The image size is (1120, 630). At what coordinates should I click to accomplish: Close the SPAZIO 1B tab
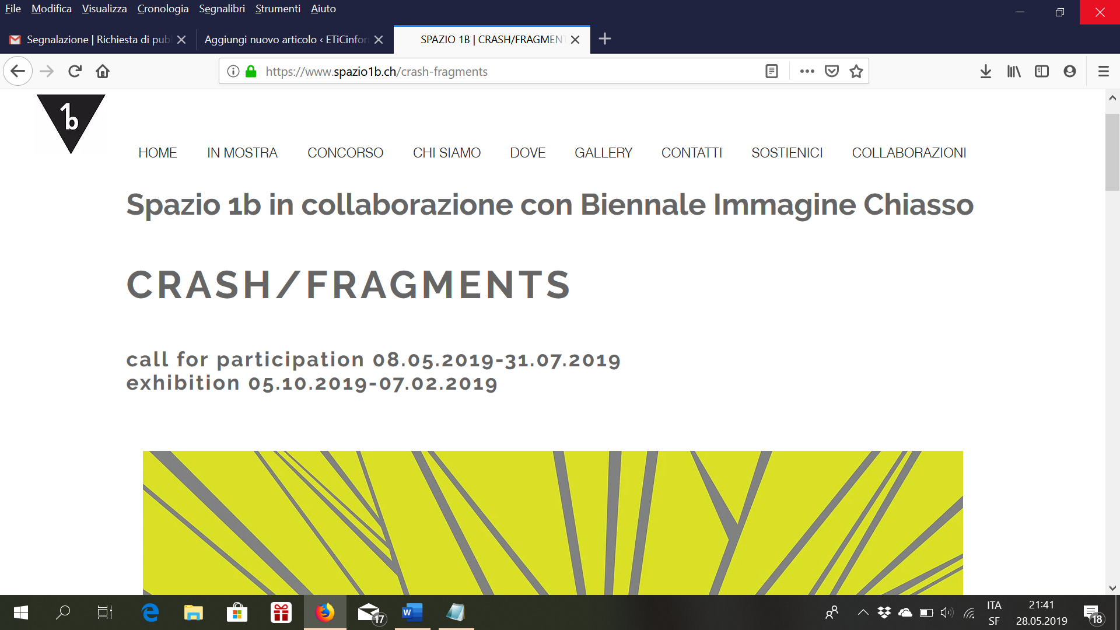coord(575,40)
